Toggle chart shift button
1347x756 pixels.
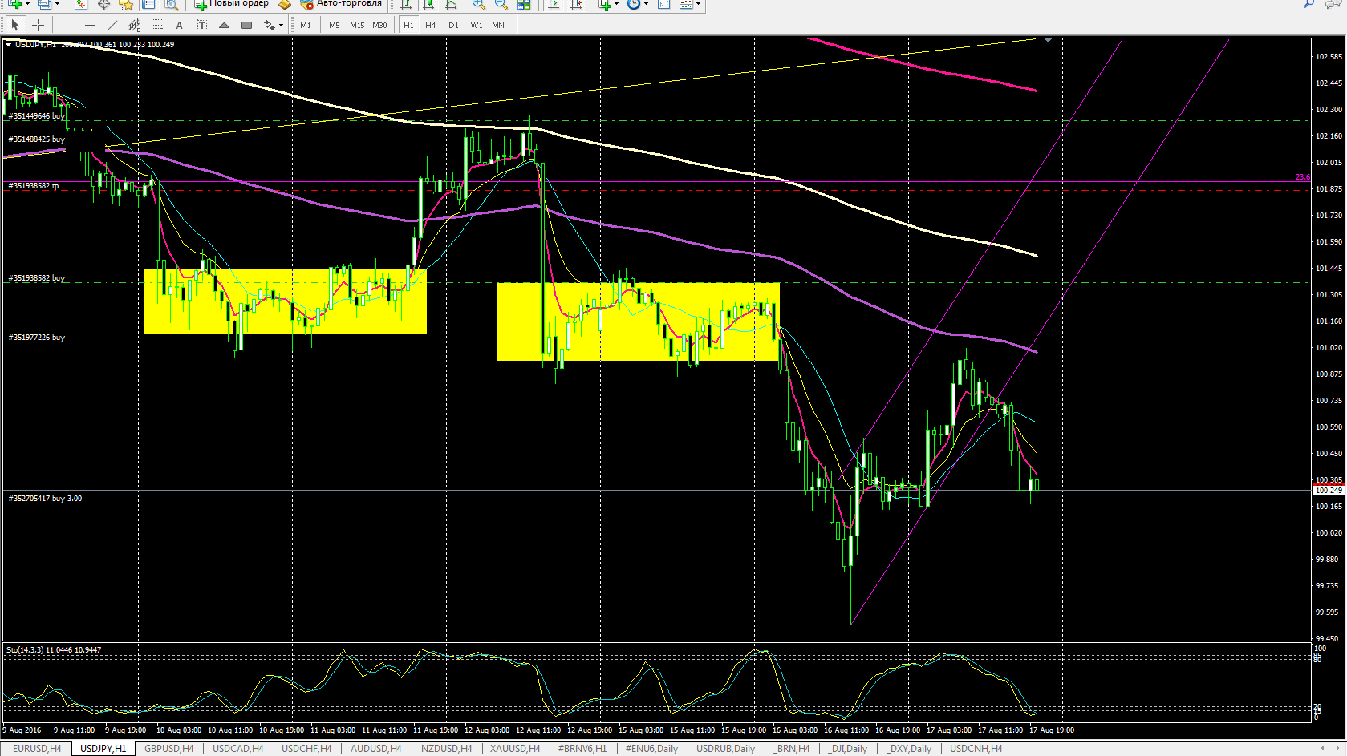tap(576, 4)
